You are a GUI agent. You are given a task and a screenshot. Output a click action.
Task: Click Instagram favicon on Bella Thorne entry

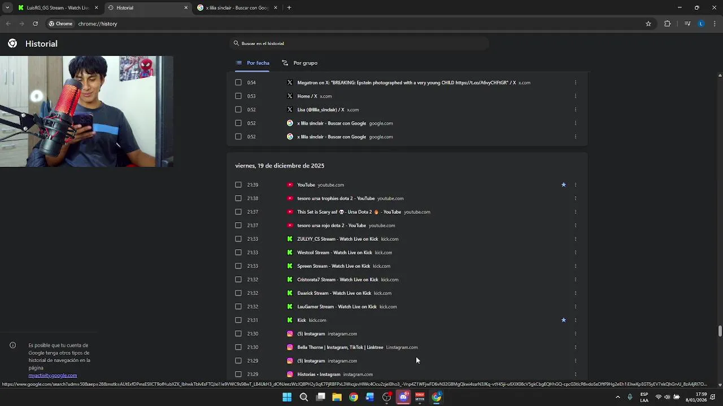point(290,347)
